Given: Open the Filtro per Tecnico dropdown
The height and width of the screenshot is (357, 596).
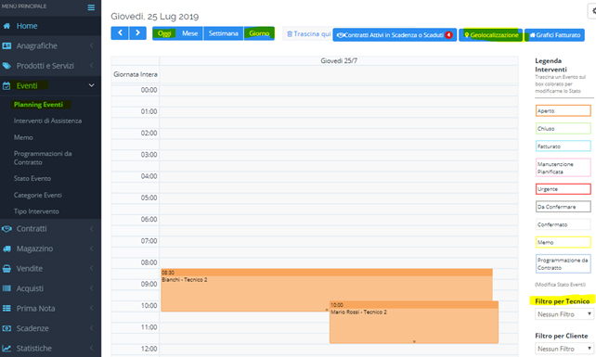Looking at the screenshot, I should (x=564, y=314).
